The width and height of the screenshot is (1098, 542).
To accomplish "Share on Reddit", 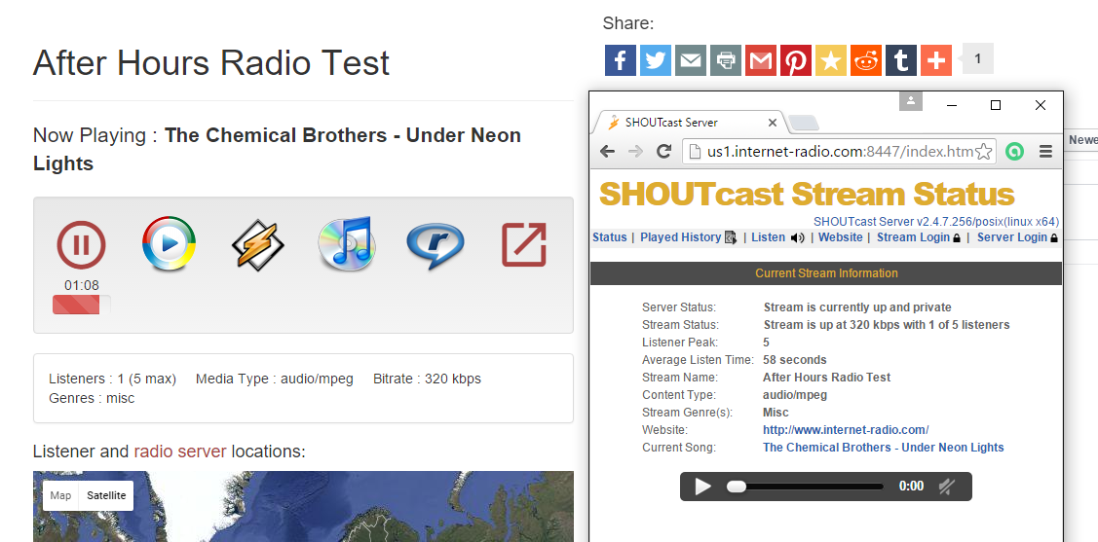I will (866, 60).
